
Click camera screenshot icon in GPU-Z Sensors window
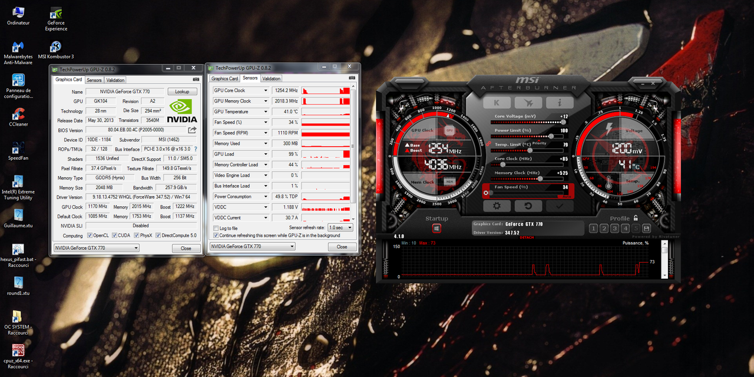point(352,78)
